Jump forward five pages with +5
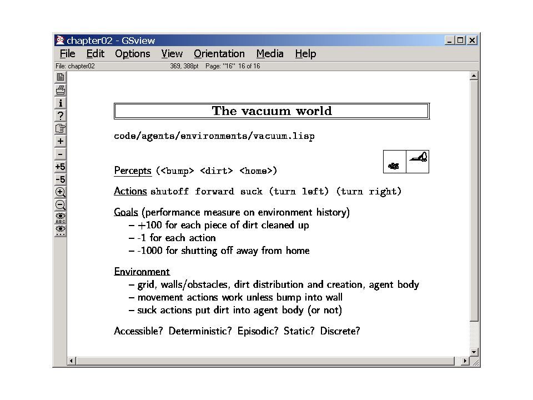Viewport: 533px width, 400px height. coord(61,167)
